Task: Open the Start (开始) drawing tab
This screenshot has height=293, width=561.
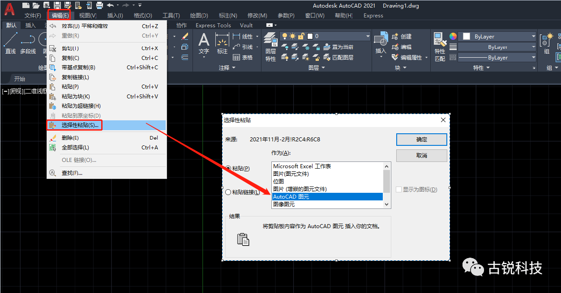Action: tap(19, 79)
